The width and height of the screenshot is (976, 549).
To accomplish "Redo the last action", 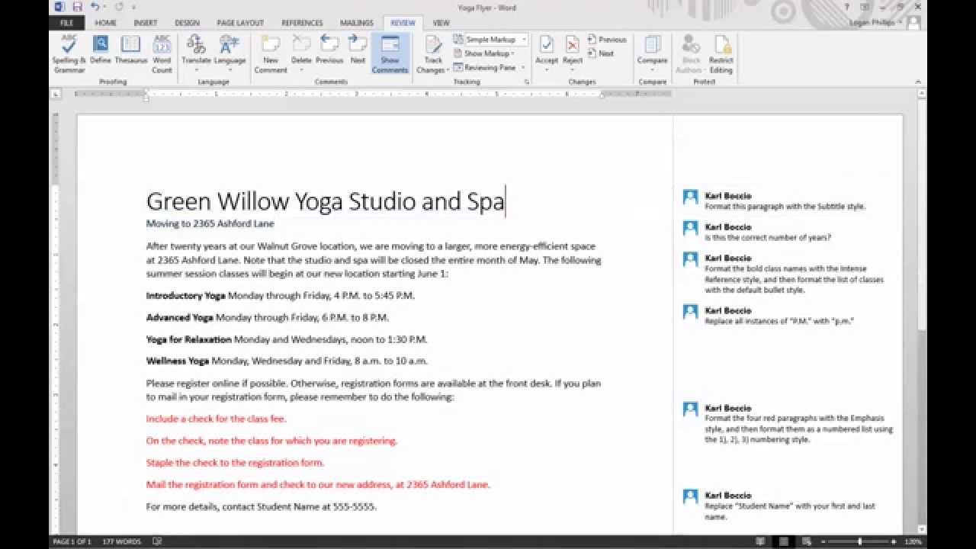I will [x=118, y=7].
